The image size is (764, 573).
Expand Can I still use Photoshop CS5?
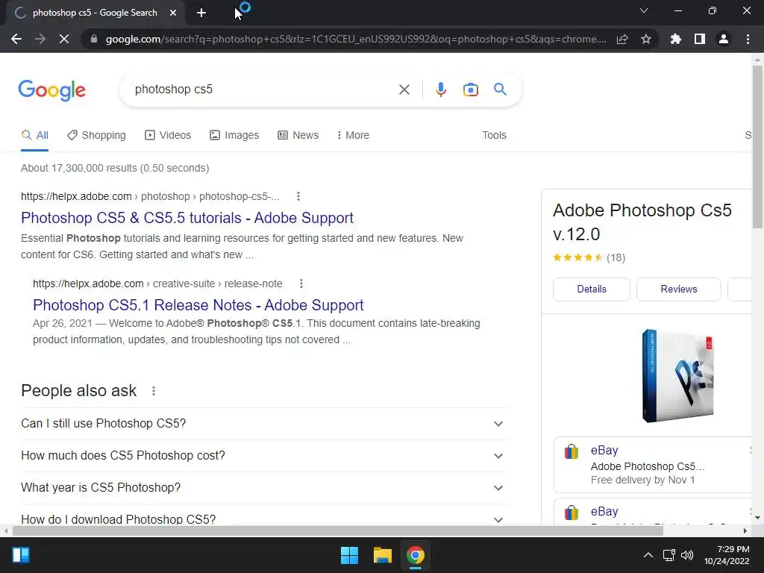pos(263,424)
